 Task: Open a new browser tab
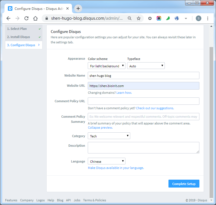pyautogui.click(x=78, y=8)
